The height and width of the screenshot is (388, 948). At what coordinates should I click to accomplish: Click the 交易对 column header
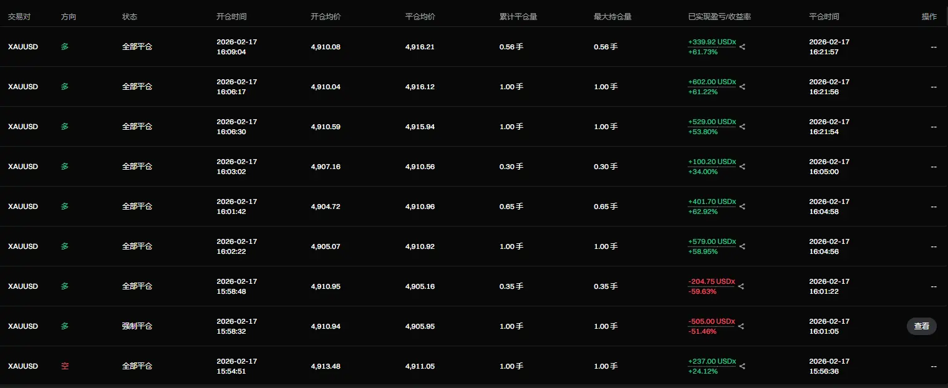[19, 17]
